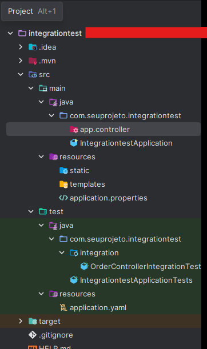Expand the .idea folder chevron
This screenshot has height=349, width=207.
coord(21,47)
